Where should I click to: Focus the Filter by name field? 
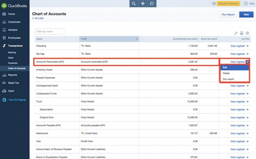click(x=49, y=31)
